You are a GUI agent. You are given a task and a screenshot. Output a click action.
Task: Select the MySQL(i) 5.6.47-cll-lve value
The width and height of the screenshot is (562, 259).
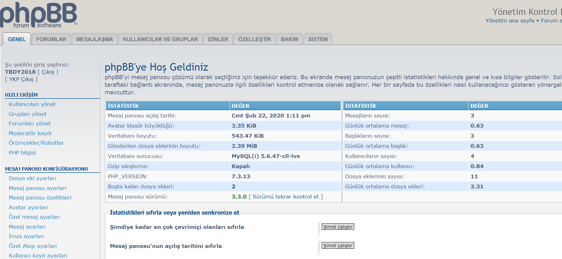266,156
